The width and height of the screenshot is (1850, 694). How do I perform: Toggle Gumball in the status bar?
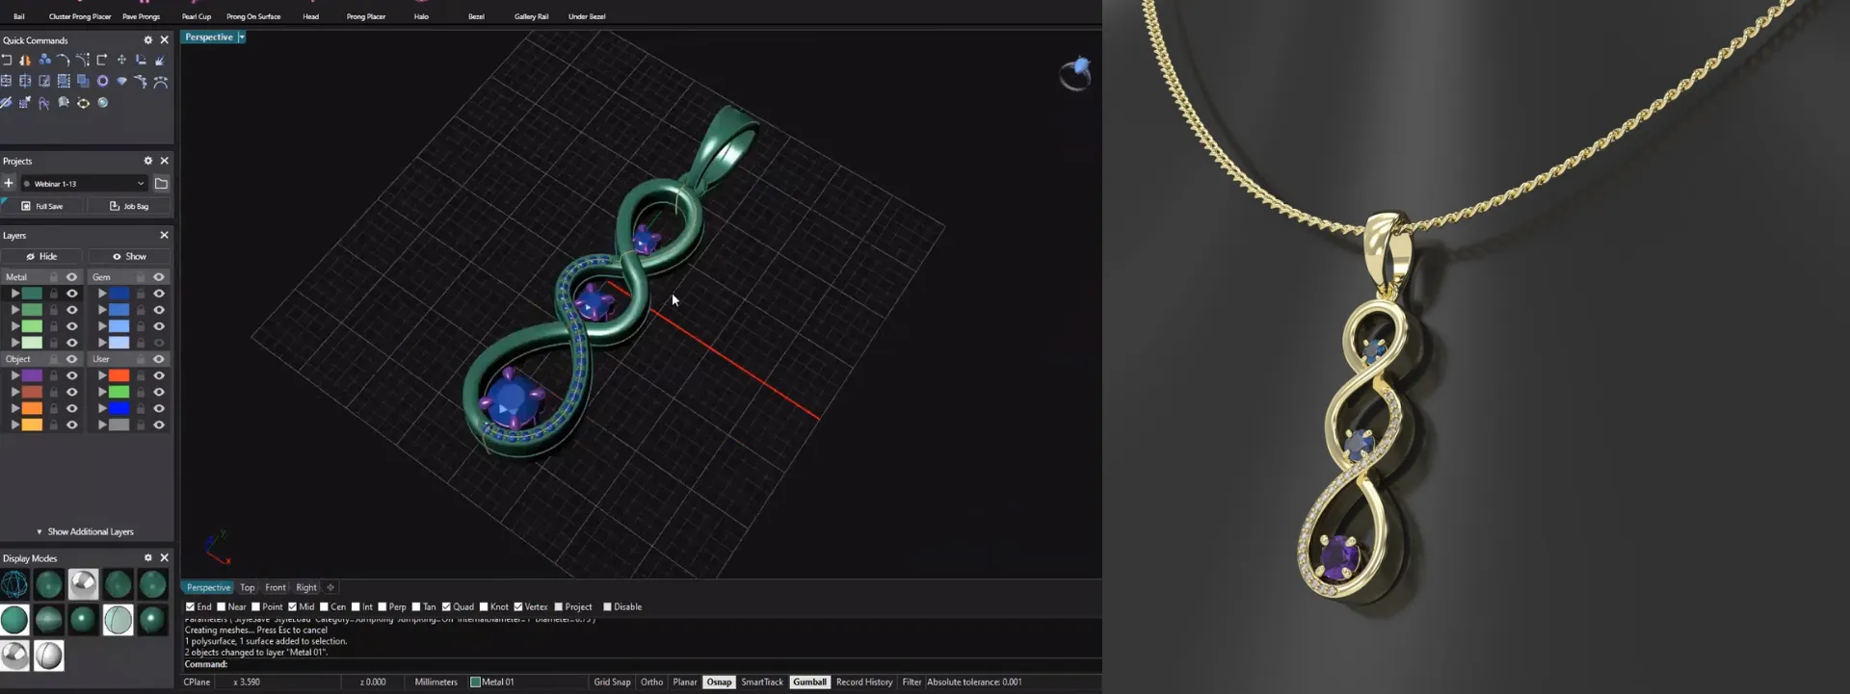click(809, 682)
